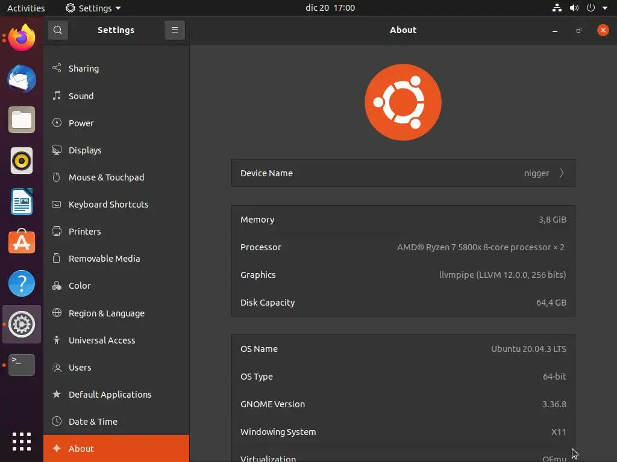Click the Mouse & Touchpad icon
The width and height of the screenshot is (617, 462).
click(x=57, y=177)
